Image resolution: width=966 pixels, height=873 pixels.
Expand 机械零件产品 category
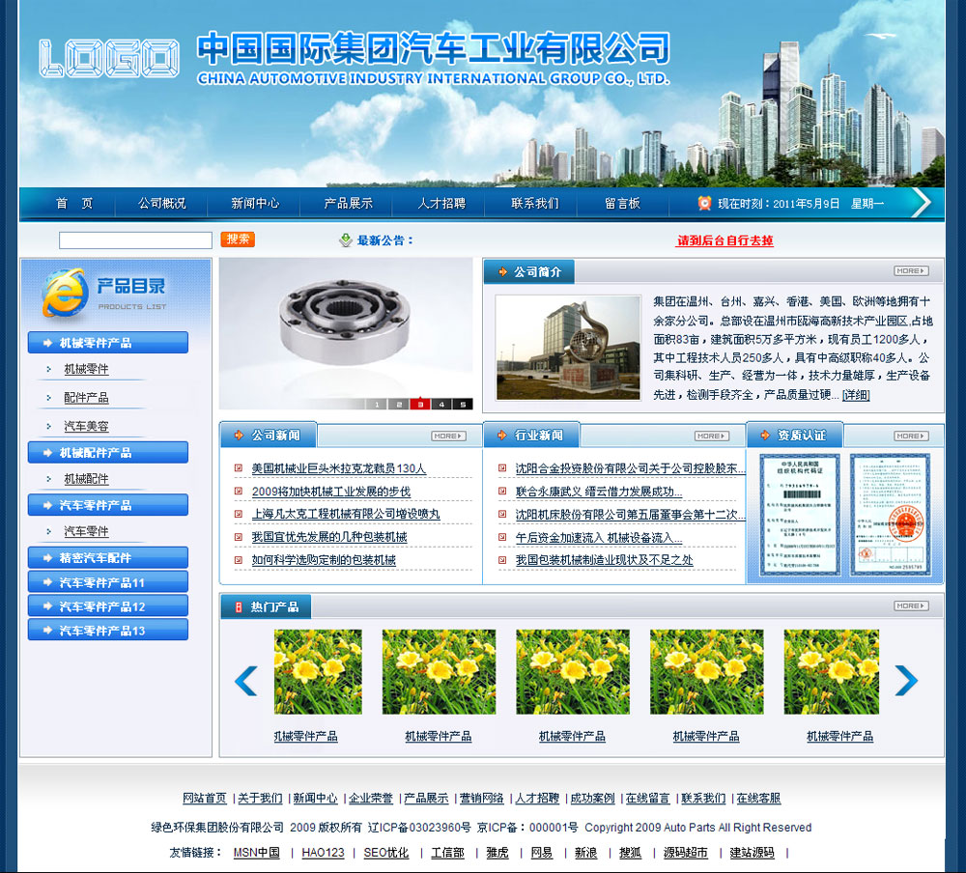coord(108,343)
